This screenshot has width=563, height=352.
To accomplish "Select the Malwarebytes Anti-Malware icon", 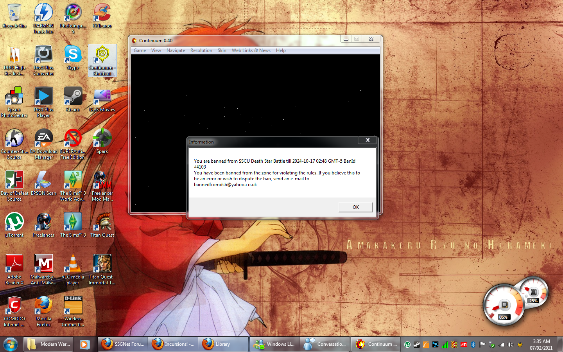I will click(44, 269).
